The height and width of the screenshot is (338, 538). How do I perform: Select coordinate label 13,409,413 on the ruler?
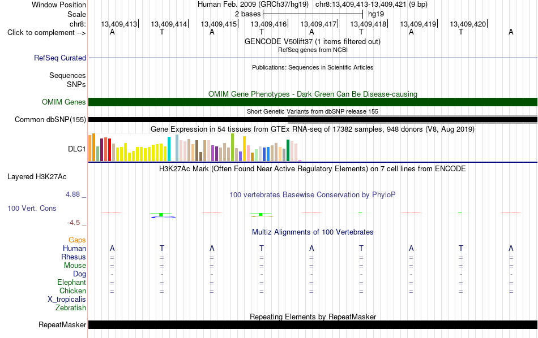[x=119, y=24]
